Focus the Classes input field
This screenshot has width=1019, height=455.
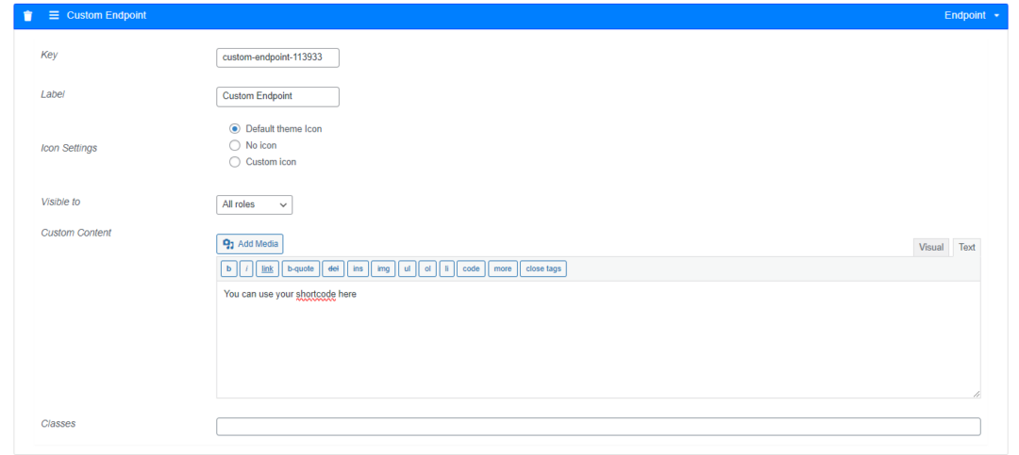point(598,427)
